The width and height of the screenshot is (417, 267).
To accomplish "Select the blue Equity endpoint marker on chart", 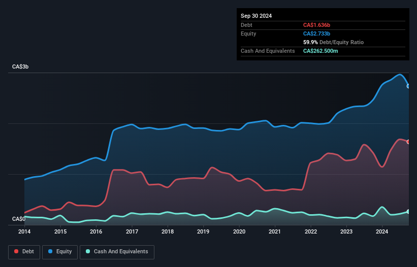I will point(408,86).
